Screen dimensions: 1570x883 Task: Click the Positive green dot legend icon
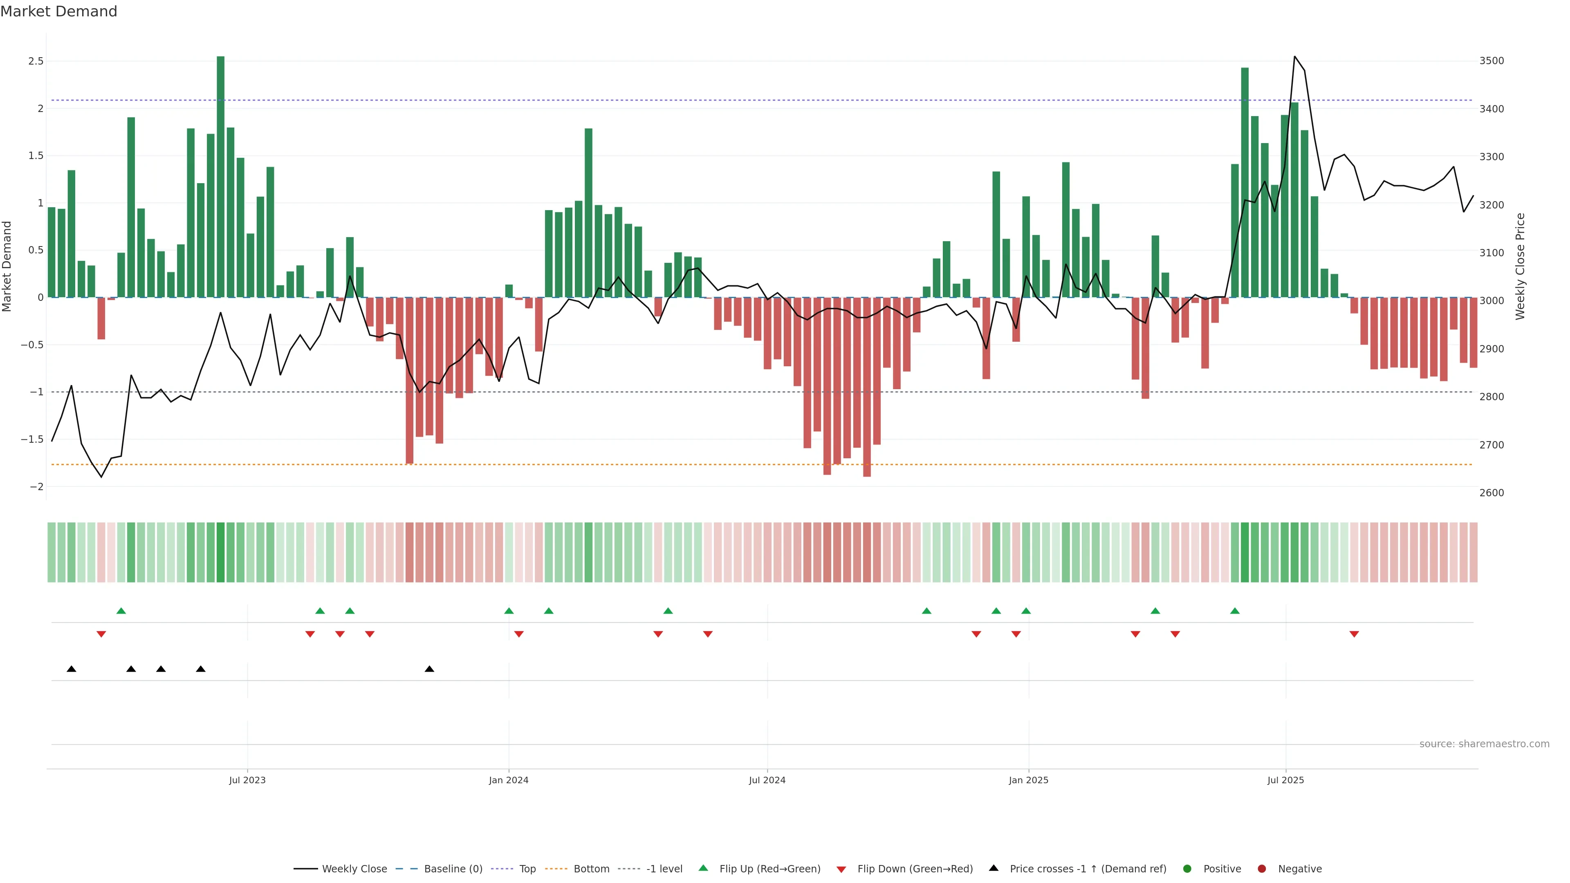[x=1186, y=869]
